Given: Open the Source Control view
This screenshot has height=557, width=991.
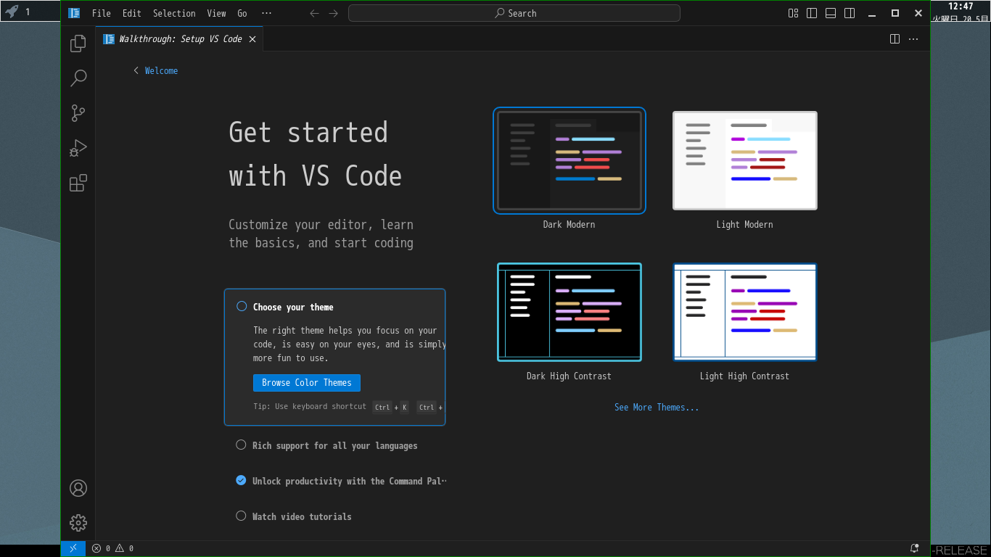Looking at the screenshot, I should (78, 113).
